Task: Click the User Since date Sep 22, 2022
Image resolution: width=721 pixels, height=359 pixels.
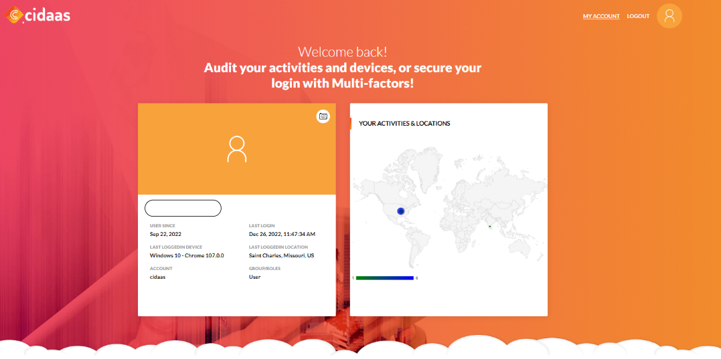Action: click(x=165, y=235)
